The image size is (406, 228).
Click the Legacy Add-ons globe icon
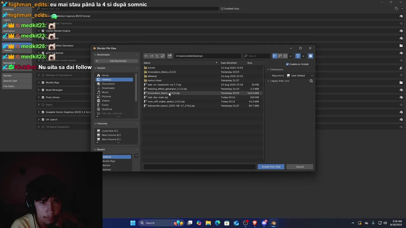tap(311, 81)
